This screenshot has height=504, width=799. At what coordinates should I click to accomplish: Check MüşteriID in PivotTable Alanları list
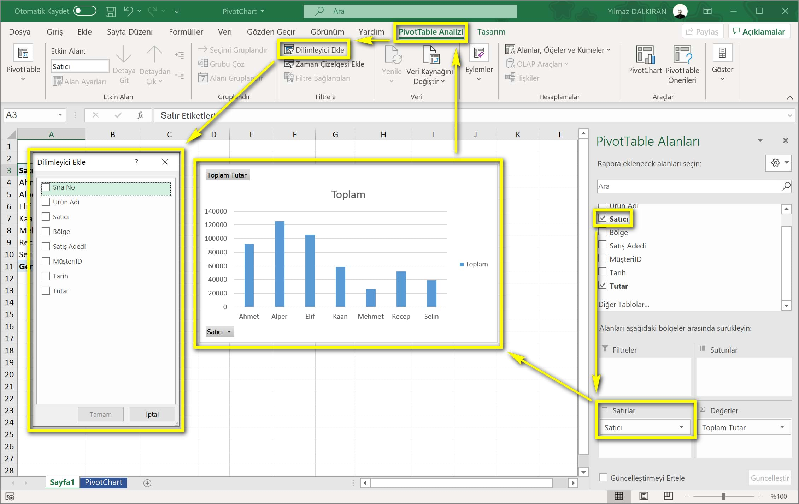tap(603, 258)
